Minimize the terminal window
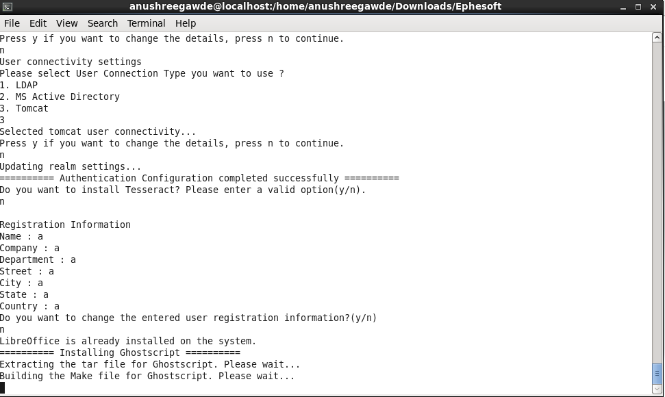This screenshot has height=397, width=665. tap(623, 8)
